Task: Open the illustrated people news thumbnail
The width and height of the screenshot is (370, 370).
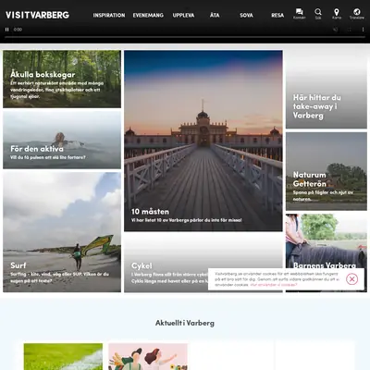Action: click(x=148, y=357)
